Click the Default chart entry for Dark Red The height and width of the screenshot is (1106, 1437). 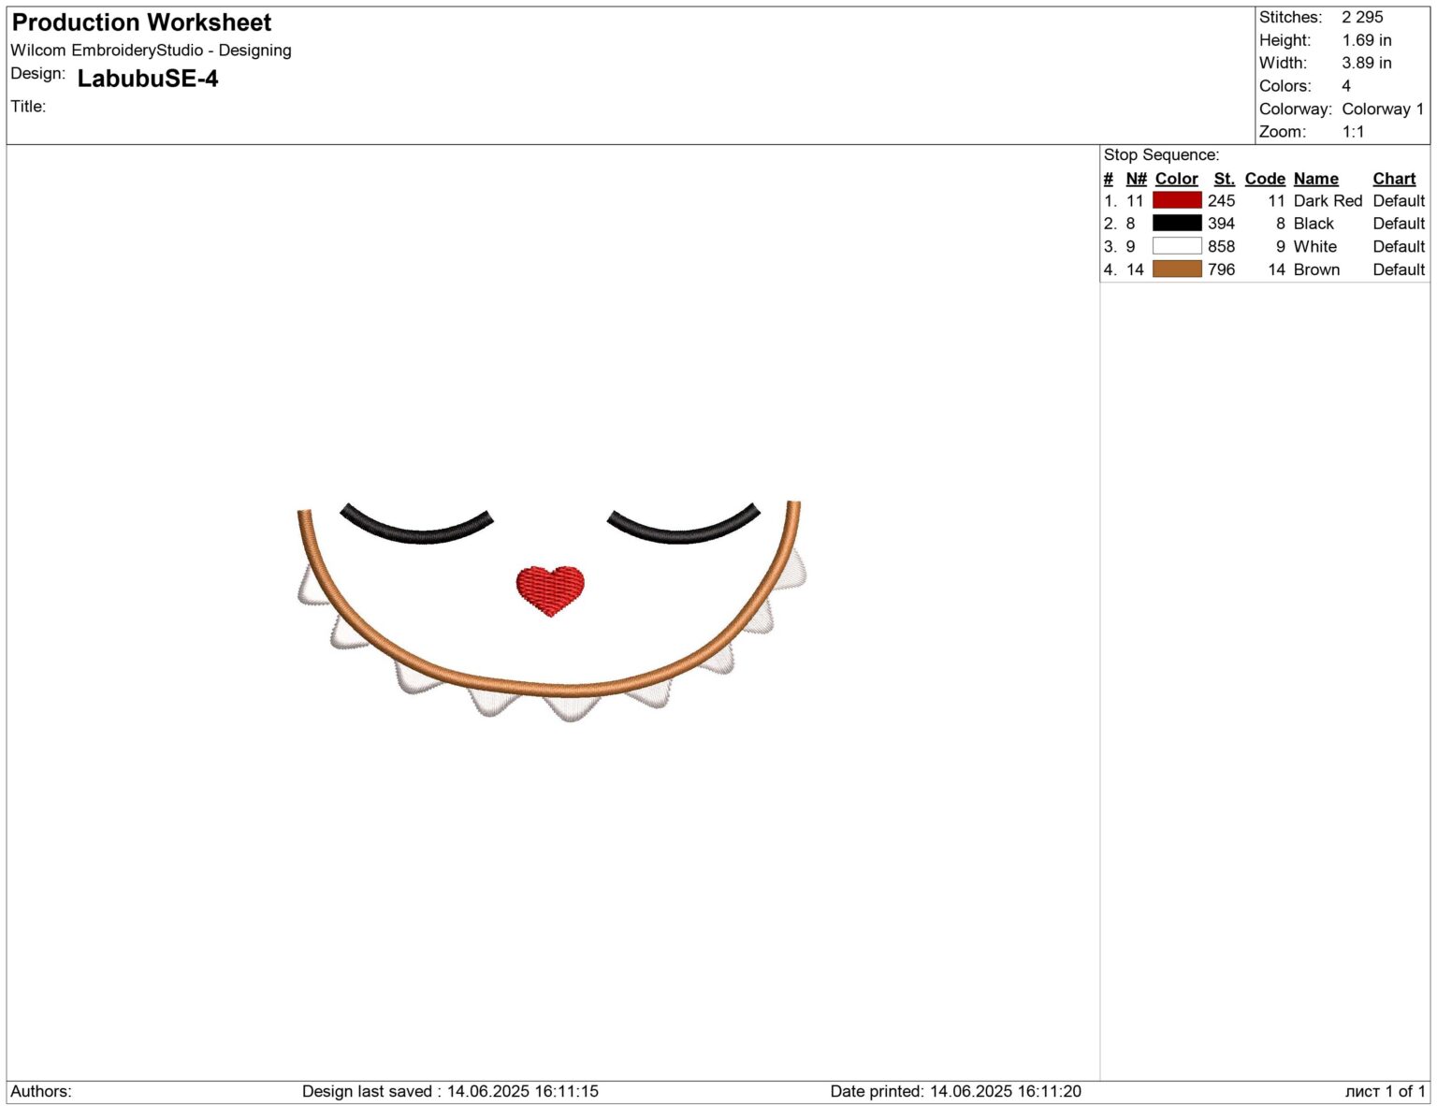pos(1397,200)
